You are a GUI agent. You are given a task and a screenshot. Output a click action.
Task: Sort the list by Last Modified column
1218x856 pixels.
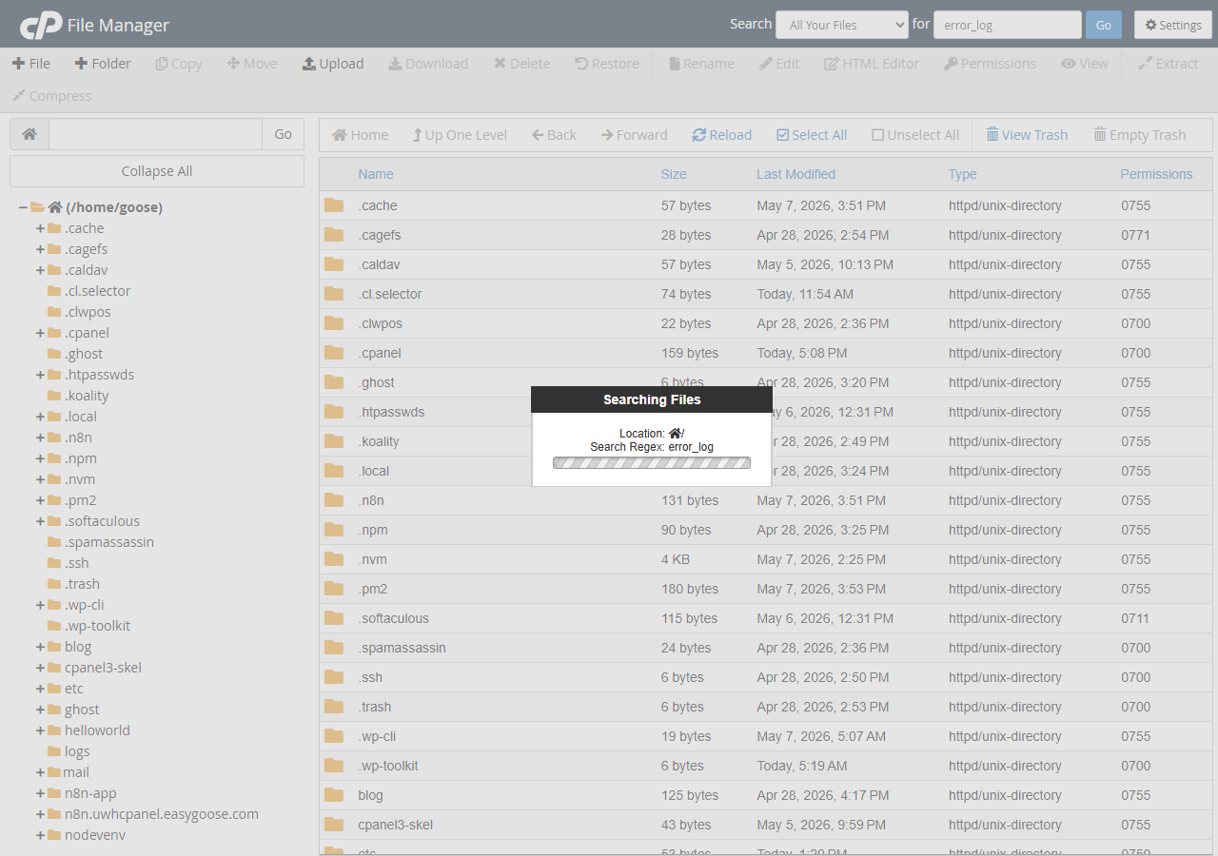[x=796, y=174]
